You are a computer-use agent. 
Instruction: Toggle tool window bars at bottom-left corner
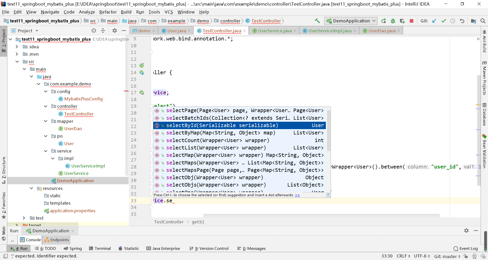[x=5, y=256]
